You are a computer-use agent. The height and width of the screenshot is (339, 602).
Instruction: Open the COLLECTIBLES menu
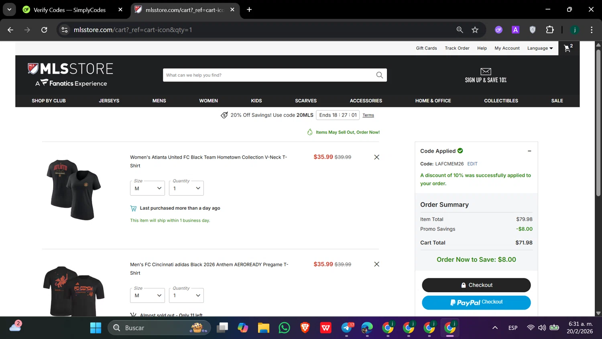tap(501, 101)
